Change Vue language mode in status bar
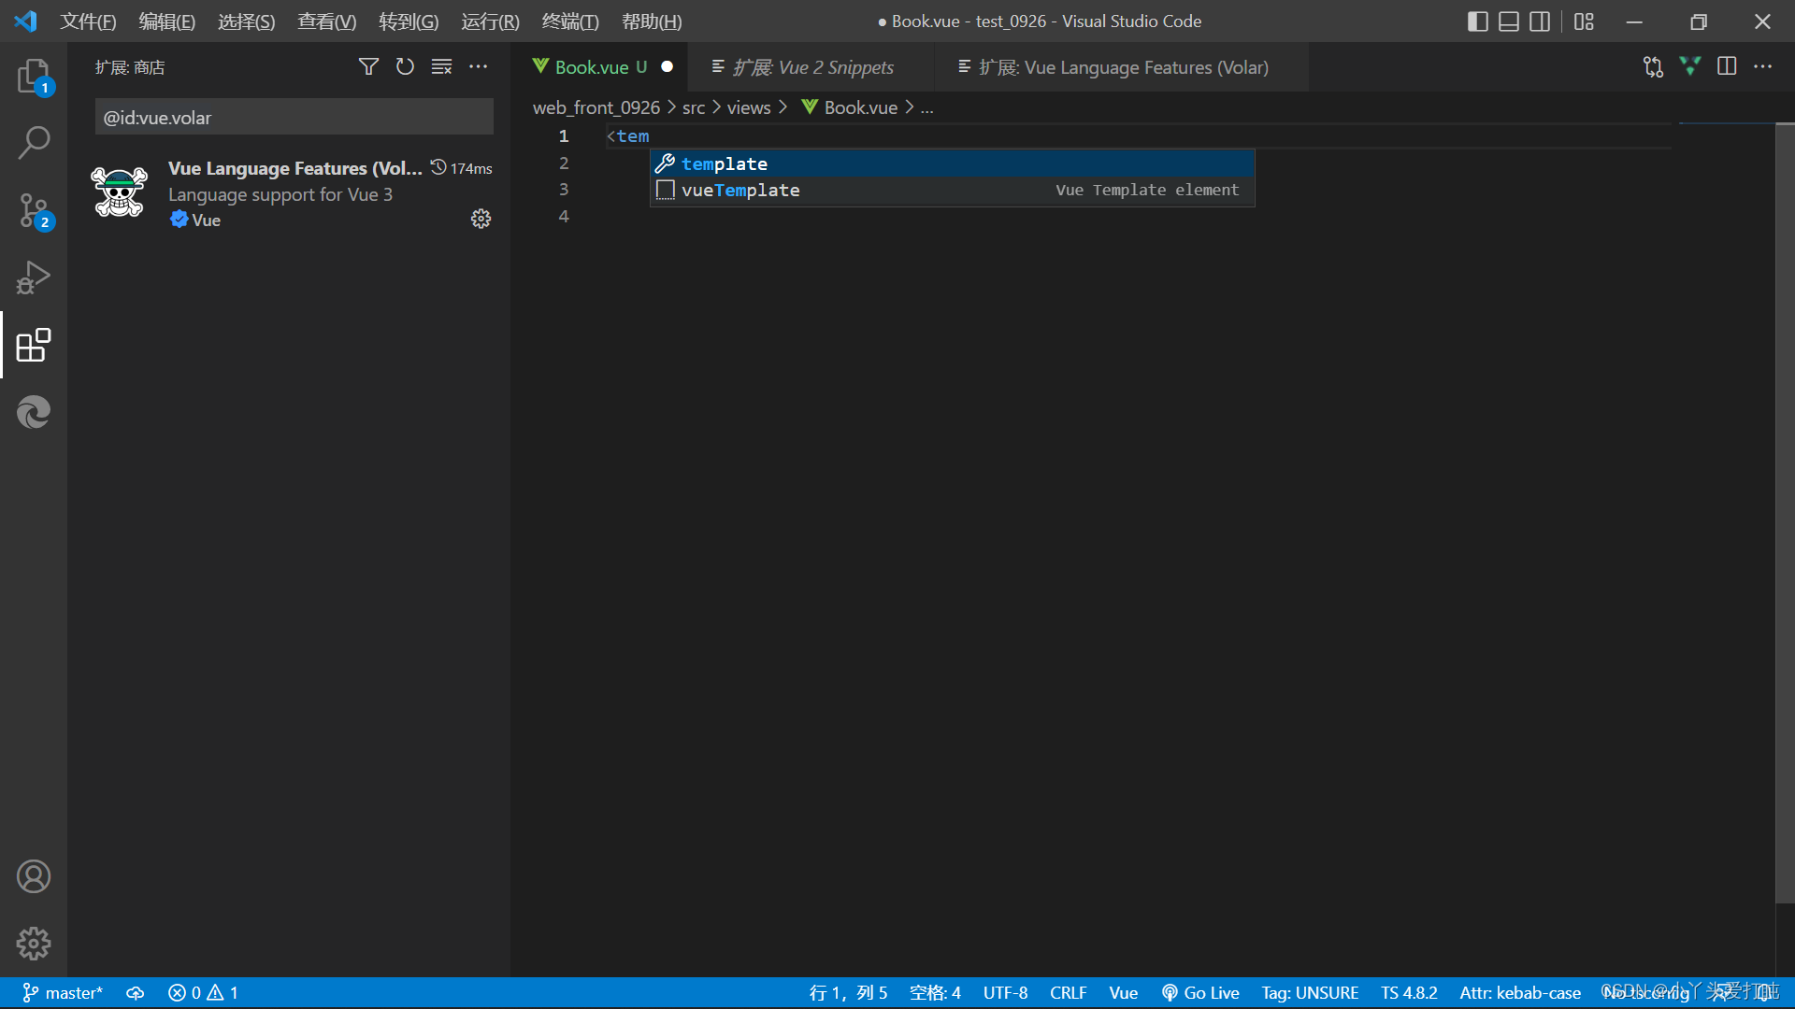This screenshot has height=1009, width=1795. click(1123, 992)
